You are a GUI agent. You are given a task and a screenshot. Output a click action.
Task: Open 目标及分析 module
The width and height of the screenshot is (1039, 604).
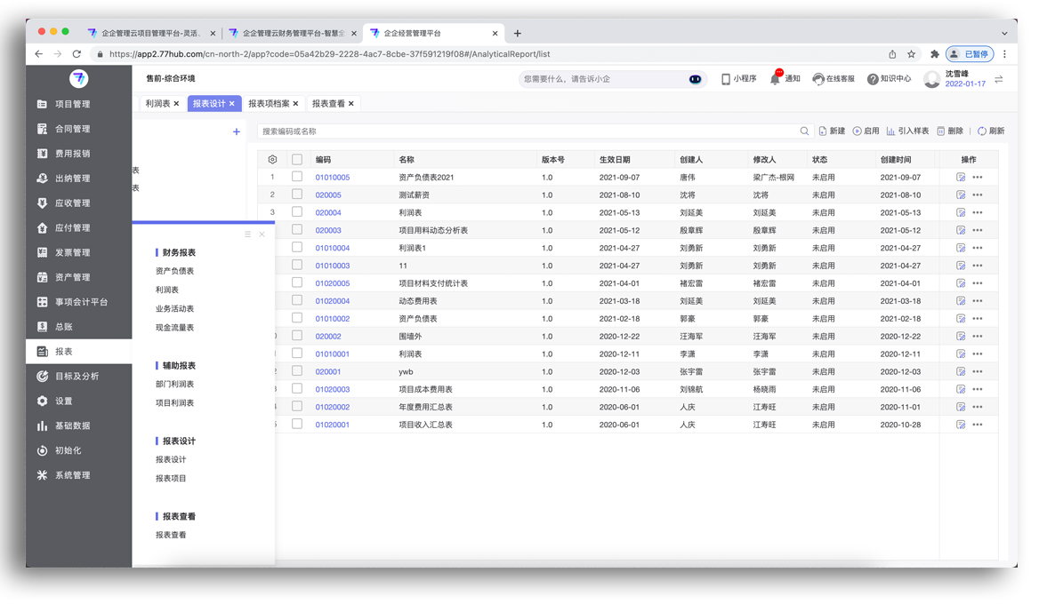(x=77, y=377)
